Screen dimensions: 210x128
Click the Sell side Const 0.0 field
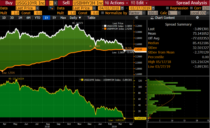[x=95, y=13]
